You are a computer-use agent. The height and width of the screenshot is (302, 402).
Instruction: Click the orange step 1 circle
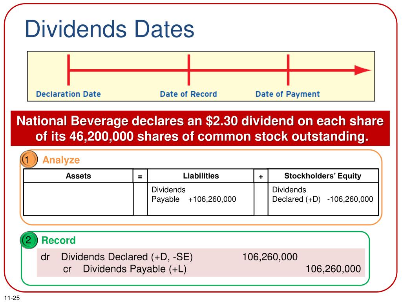pos(28,160)
